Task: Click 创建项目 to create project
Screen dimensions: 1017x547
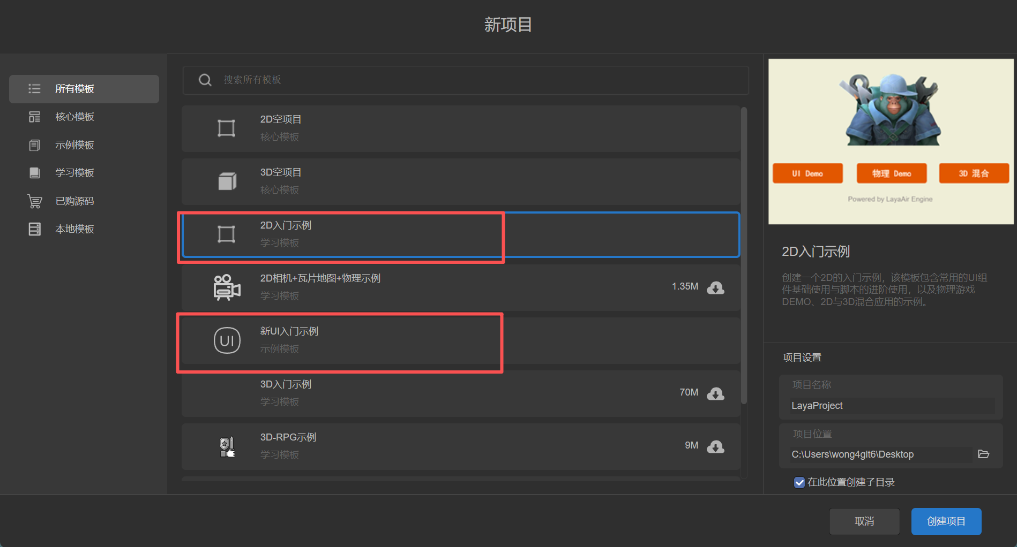Action: 946,521
